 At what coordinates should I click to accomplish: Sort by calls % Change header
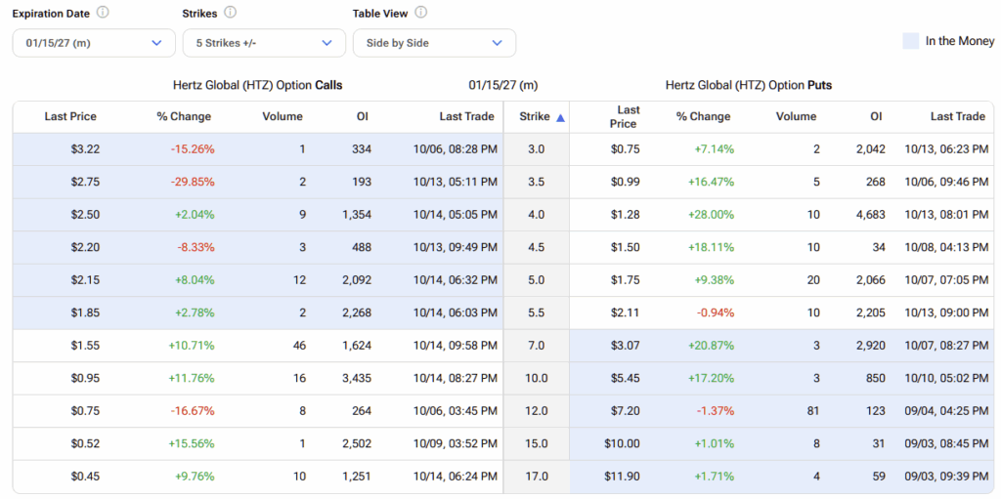(x=184, y=116)
